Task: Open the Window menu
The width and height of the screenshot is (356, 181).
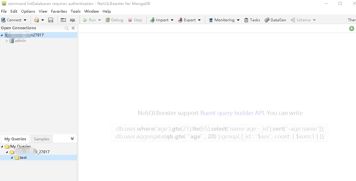Action: 91,11
